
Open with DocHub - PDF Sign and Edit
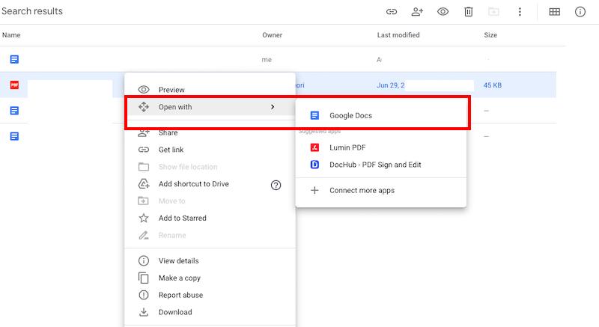tap(381, 165)
